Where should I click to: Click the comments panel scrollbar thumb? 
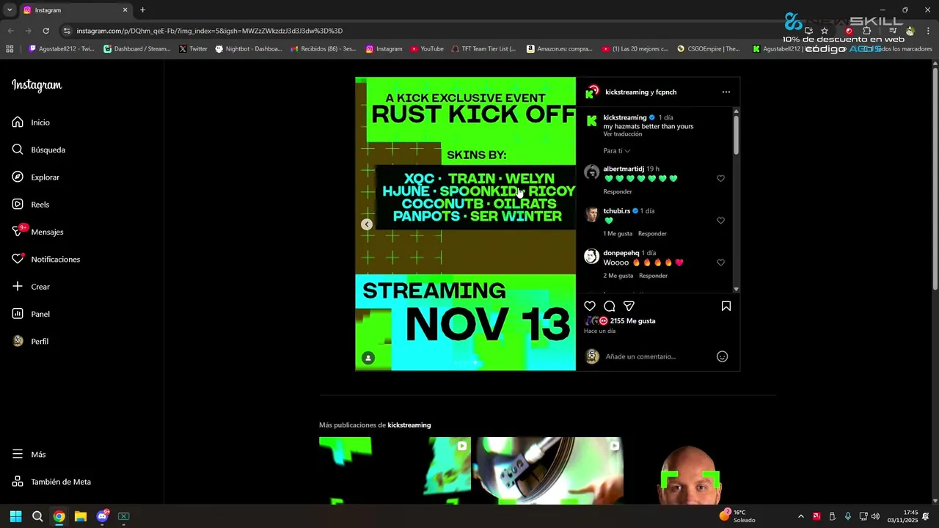coord(736,134)
